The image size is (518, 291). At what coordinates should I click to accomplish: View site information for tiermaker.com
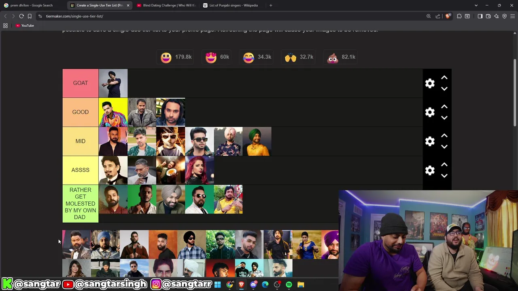40,16
